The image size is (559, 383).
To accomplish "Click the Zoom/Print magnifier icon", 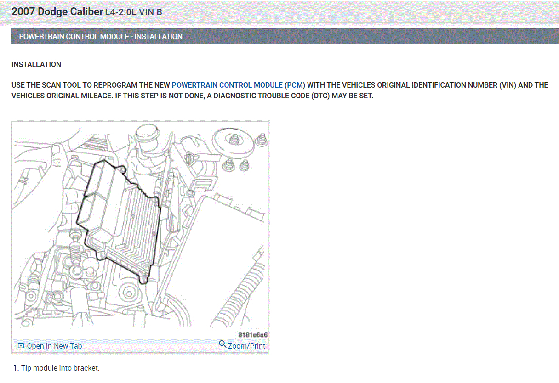I will 222,344.
